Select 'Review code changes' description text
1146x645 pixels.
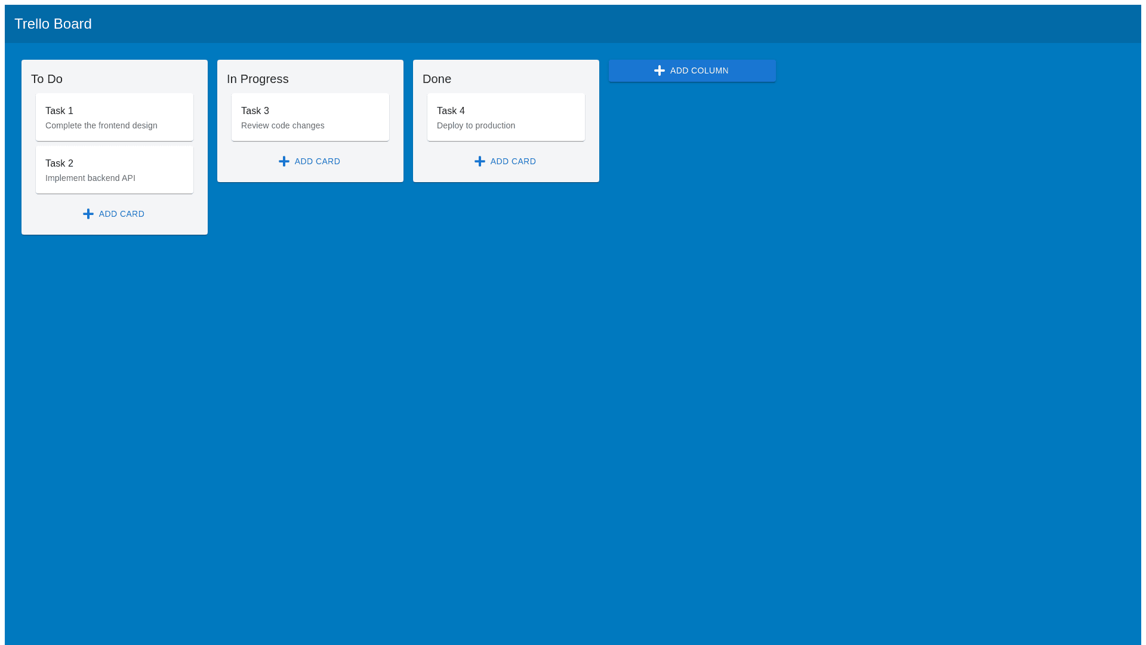click(x=283, y=125)
